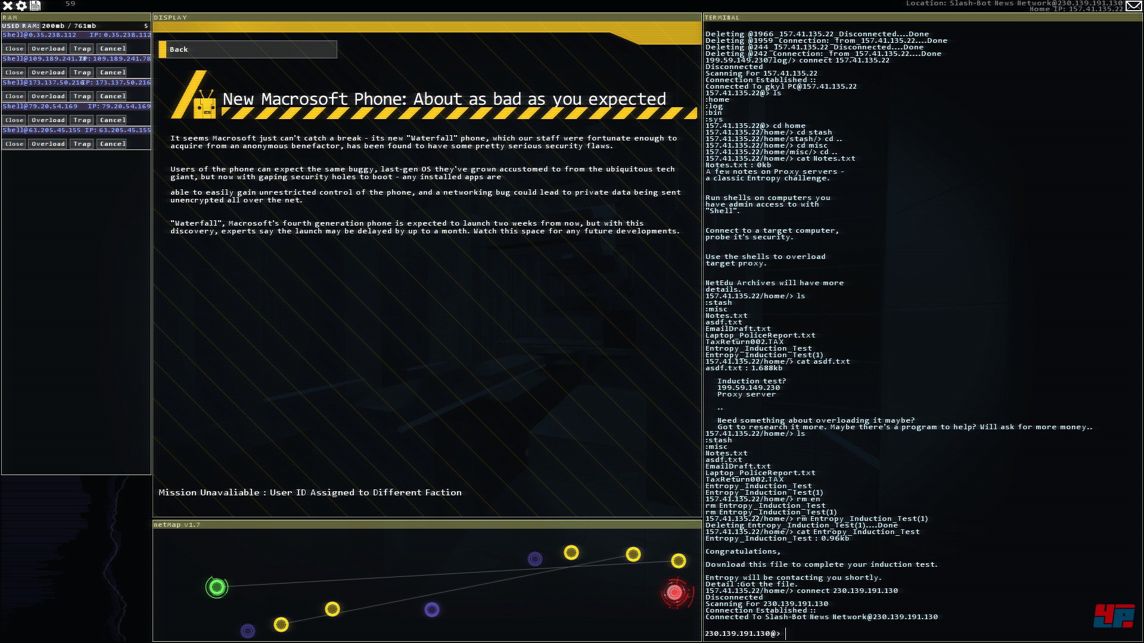Click the floppy disk save icon
This screenshot has height=643, width=1144.
click(35, 6)
